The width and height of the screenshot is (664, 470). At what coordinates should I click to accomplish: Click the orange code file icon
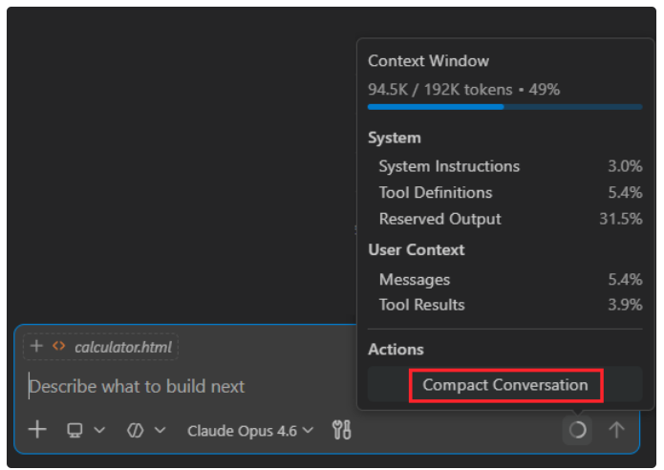[59, 347]
